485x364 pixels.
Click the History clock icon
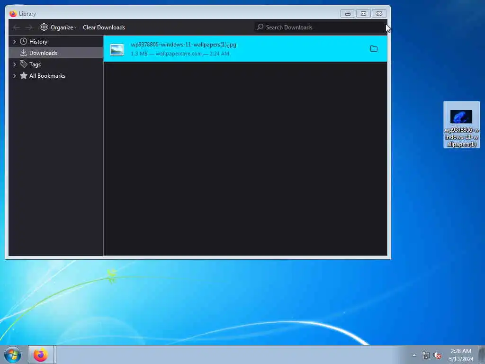24,41
